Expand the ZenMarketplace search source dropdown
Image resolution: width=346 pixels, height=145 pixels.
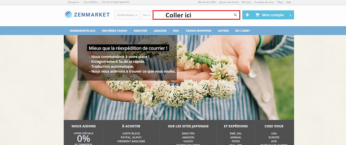pyautogui.click(x=127, y=15)
